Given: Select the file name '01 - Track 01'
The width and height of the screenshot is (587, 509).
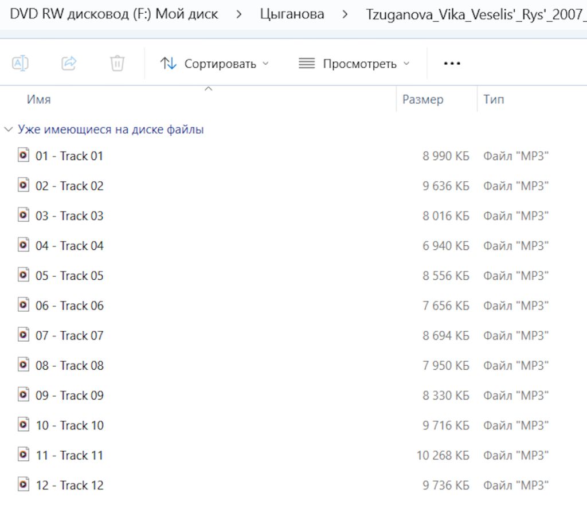Looking at the screenshot, I should coord(69,156).
